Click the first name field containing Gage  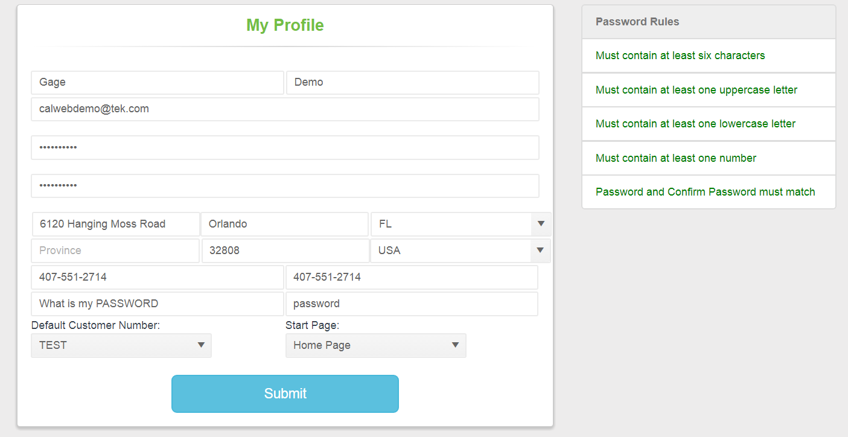pyautogui.click(x=157, y=83)
